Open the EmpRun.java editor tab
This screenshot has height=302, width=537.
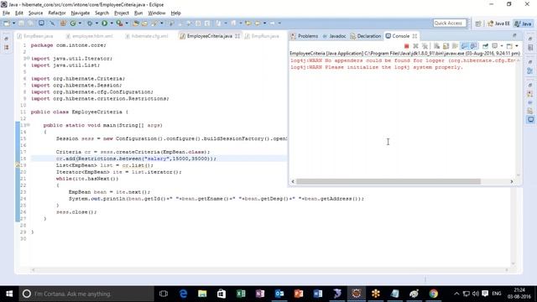(262, 36)
